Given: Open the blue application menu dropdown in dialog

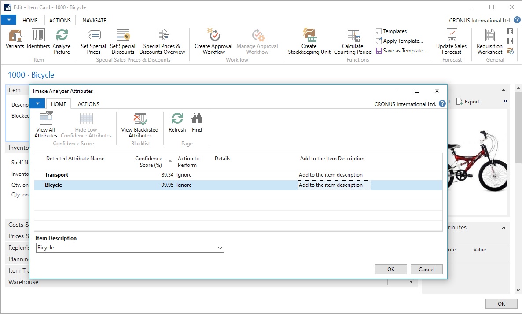Looking at the screenshot, I should pyautogui.click(x=37, y=103).
